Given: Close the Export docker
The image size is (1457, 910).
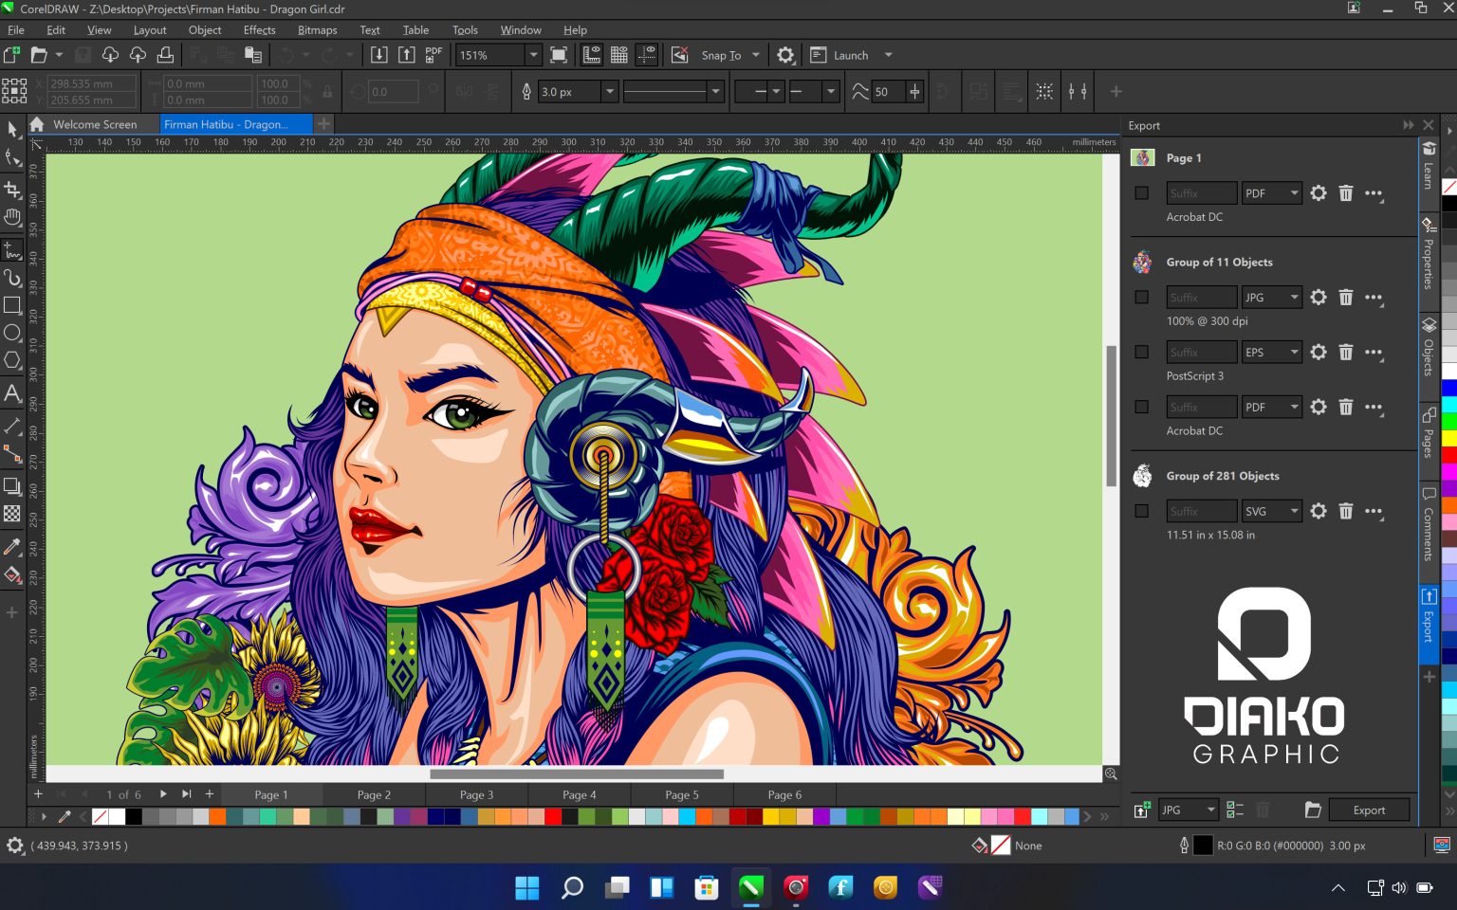Looking at the screenshot, I should click(x=1429, y=125).
